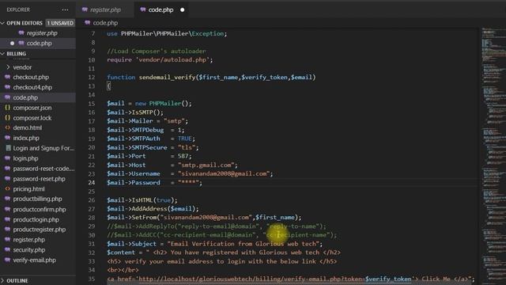This screenshot has height=285, width=506.
Task: Click the "smtp.gmail.com" host string
Action: click(207, 165)
